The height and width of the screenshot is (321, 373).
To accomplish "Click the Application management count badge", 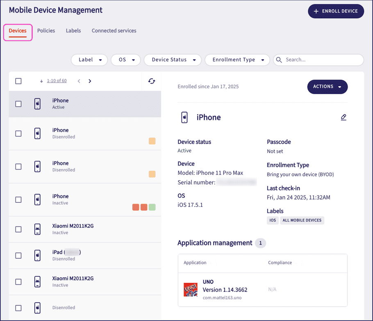I will coord(260,243).
